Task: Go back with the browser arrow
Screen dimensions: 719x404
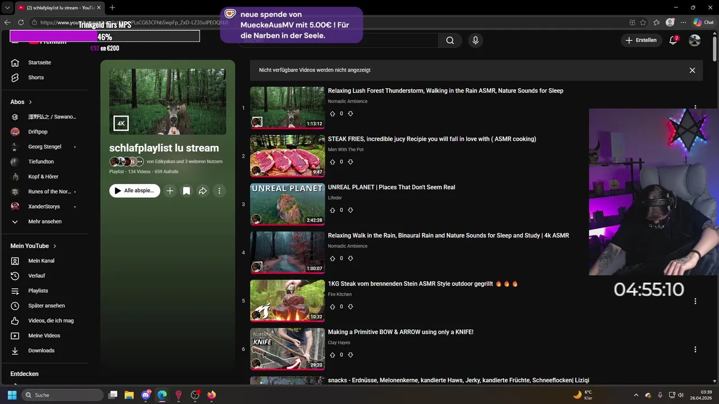Action: coord(7,22)
